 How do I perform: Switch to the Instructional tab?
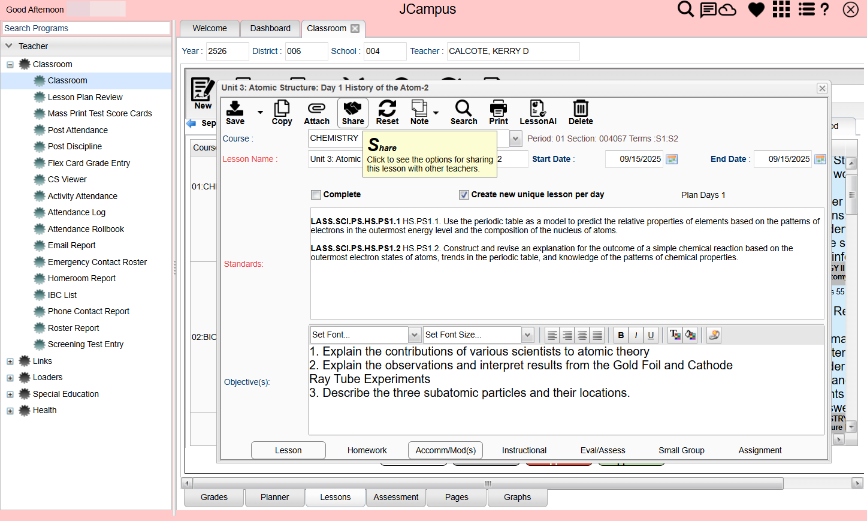tap(524, 450)
